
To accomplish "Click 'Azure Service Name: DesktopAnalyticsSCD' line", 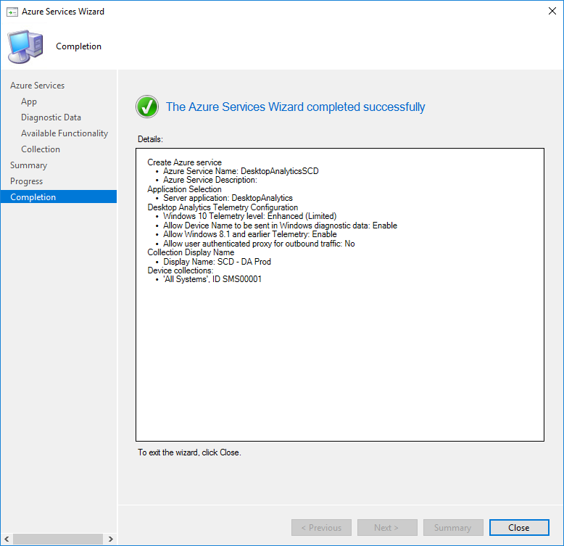I will click(241, 171).
